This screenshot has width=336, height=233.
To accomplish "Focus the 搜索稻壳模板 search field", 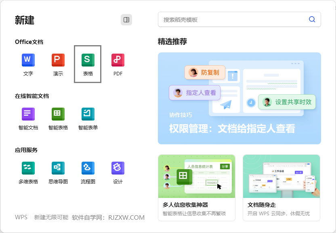I will tap(239, 19).
